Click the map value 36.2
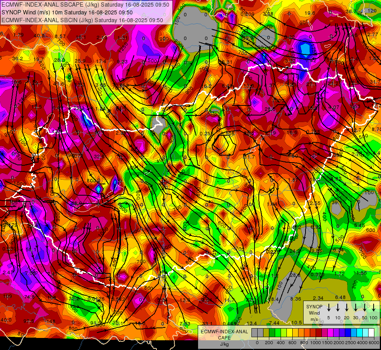The width and height of the screenshot is (381, 350). [18, 59]
